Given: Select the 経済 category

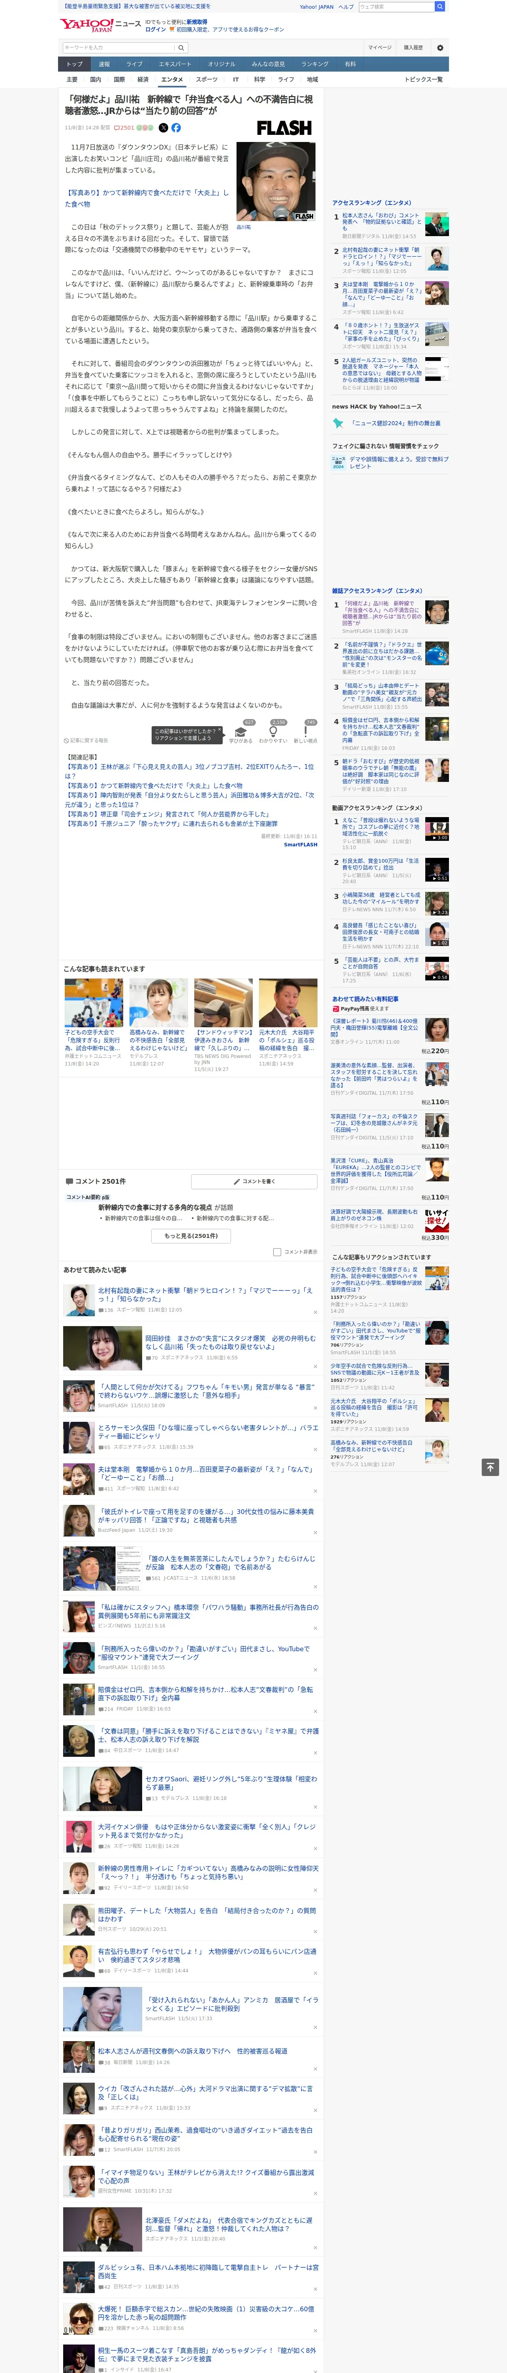Looking at the screenshot, I should [143, 79].
